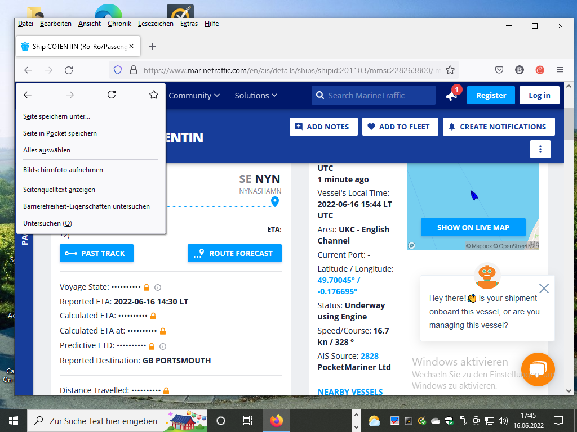Click the Search MarineTraffic field
The width and height of the screenshot is (577, 432).
click(374, 95)
